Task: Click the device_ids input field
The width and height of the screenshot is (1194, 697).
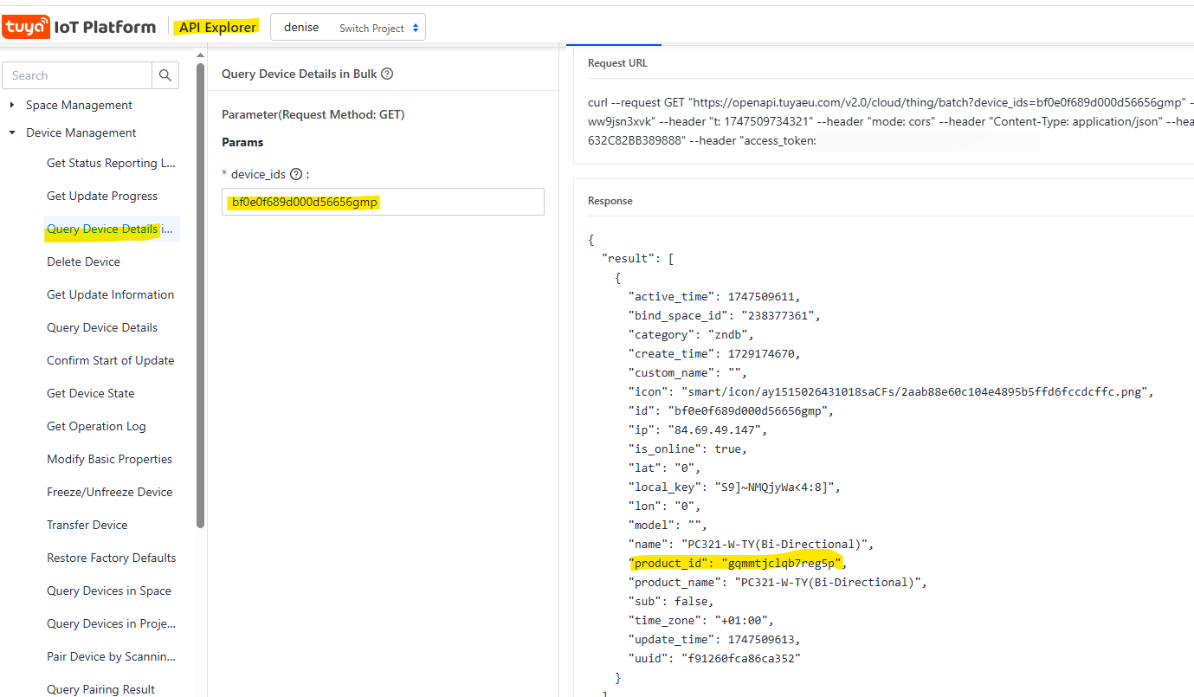Action: point(383,202)
